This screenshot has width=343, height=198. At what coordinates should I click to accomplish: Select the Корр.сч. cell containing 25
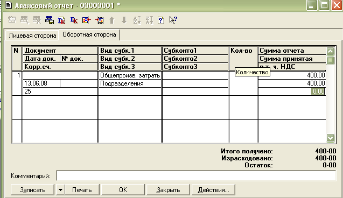[60, 91]
